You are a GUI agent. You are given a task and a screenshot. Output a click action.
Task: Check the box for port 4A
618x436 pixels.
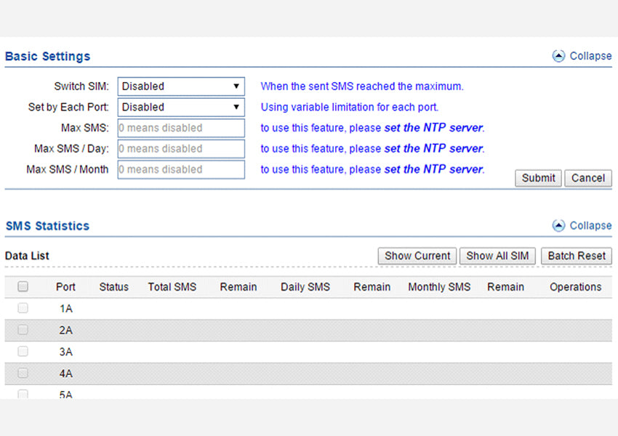coord(23,373)
